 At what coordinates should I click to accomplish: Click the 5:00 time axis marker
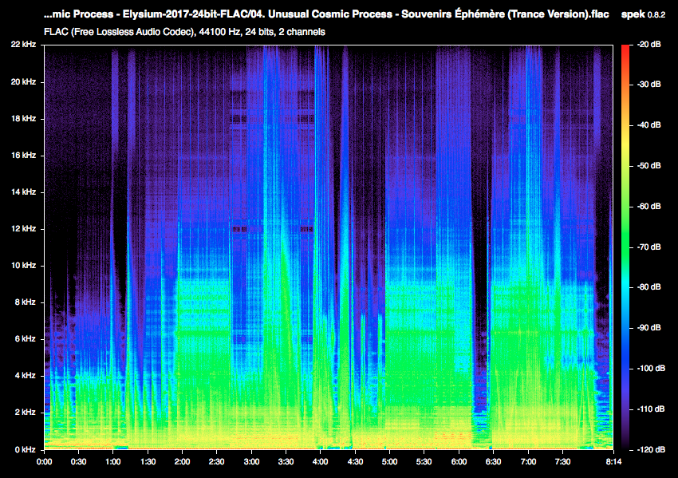pos(389,461)
